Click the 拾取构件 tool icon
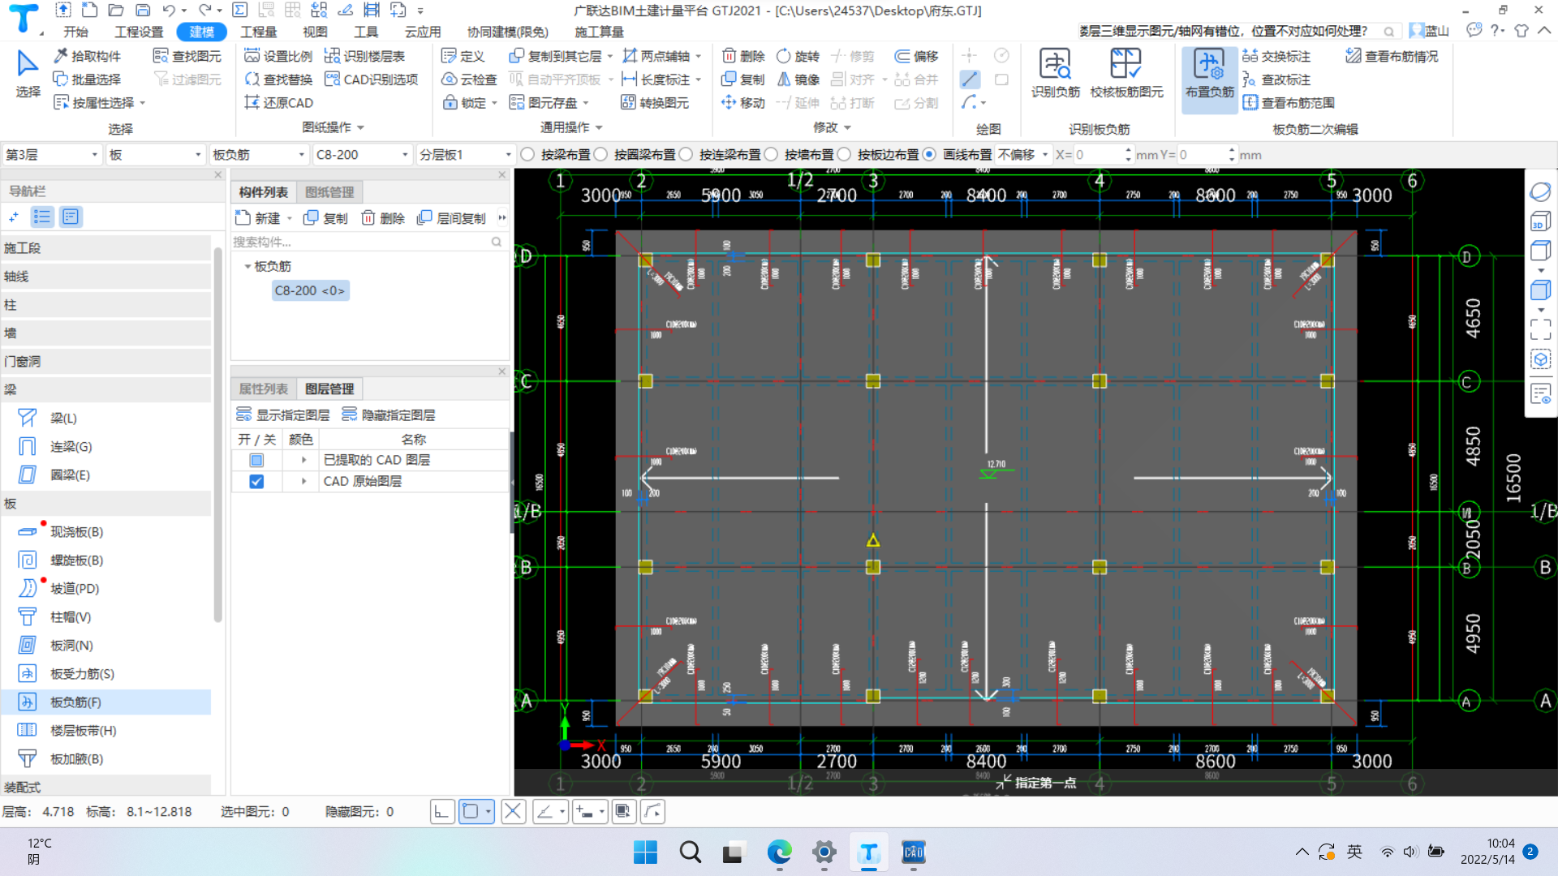Image resolution: width=1558 pixels, height=876 pixels. (61, 56)
